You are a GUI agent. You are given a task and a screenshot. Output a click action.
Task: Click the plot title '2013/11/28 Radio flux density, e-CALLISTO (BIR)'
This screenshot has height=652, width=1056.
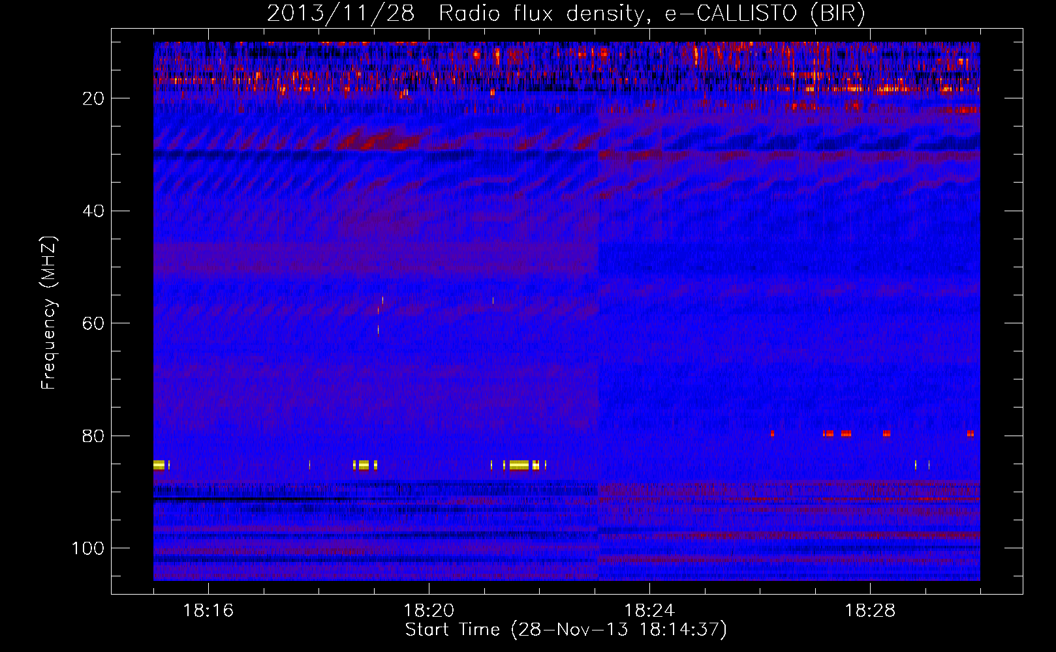[566, 14]
